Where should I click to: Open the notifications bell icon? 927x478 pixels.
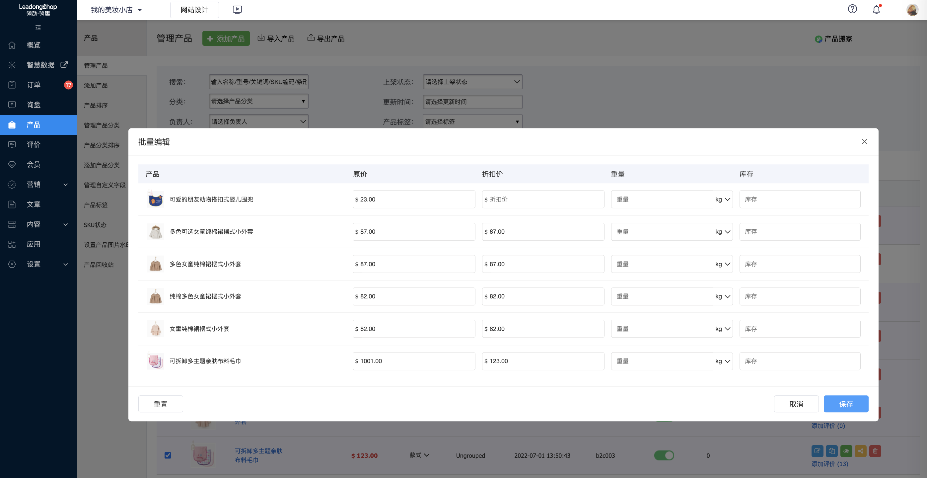pos(876,10)
